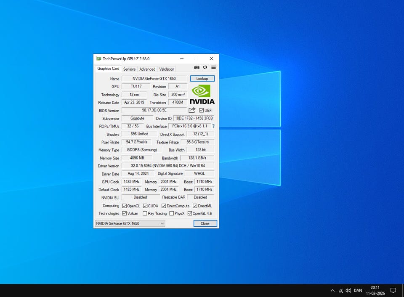
Task: Click the Close button at bottom
Action: tap(205, 223)
